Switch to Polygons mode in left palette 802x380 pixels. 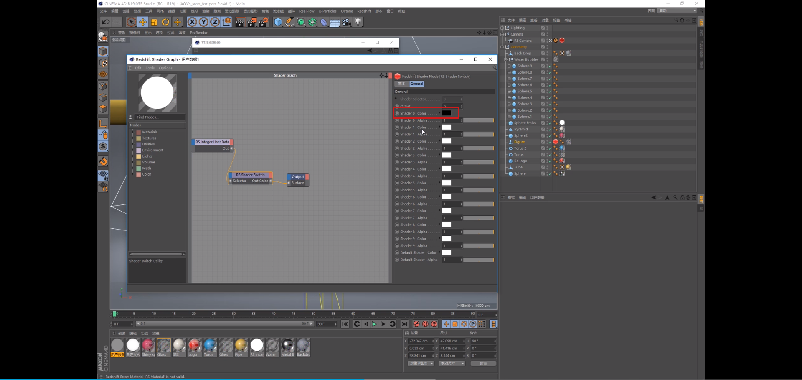click(x=103, y=109)
